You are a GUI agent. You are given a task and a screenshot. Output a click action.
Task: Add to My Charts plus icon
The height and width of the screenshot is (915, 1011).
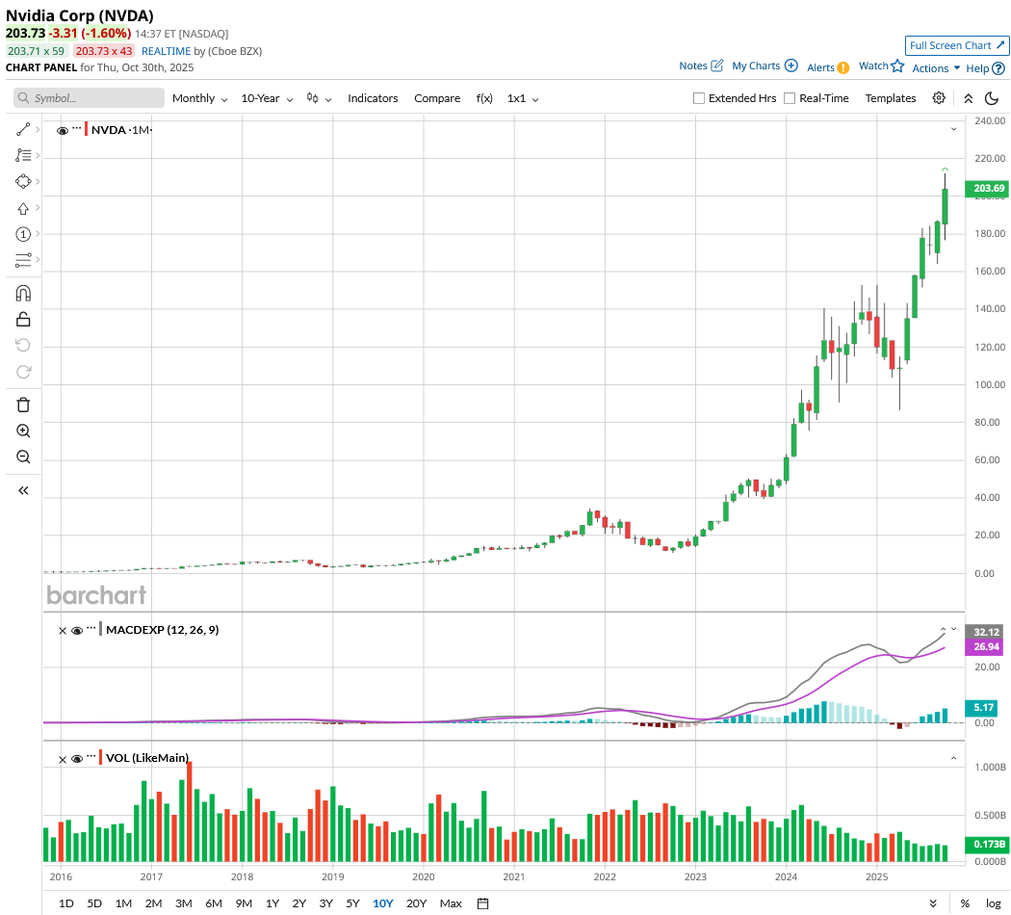tap(791, 65)
